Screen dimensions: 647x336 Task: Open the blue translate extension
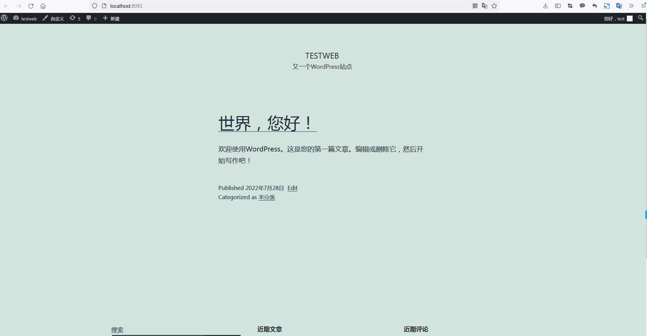coord(619,6)
